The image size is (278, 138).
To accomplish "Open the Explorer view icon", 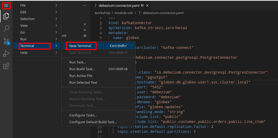I will [x=6, y=16].
